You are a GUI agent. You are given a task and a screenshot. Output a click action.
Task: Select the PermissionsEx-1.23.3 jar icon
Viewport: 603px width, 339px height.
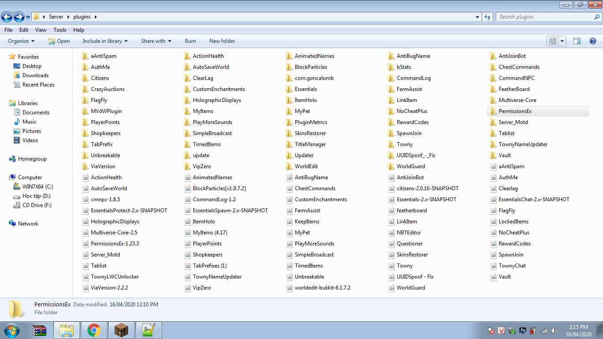[x=85, y=244]
